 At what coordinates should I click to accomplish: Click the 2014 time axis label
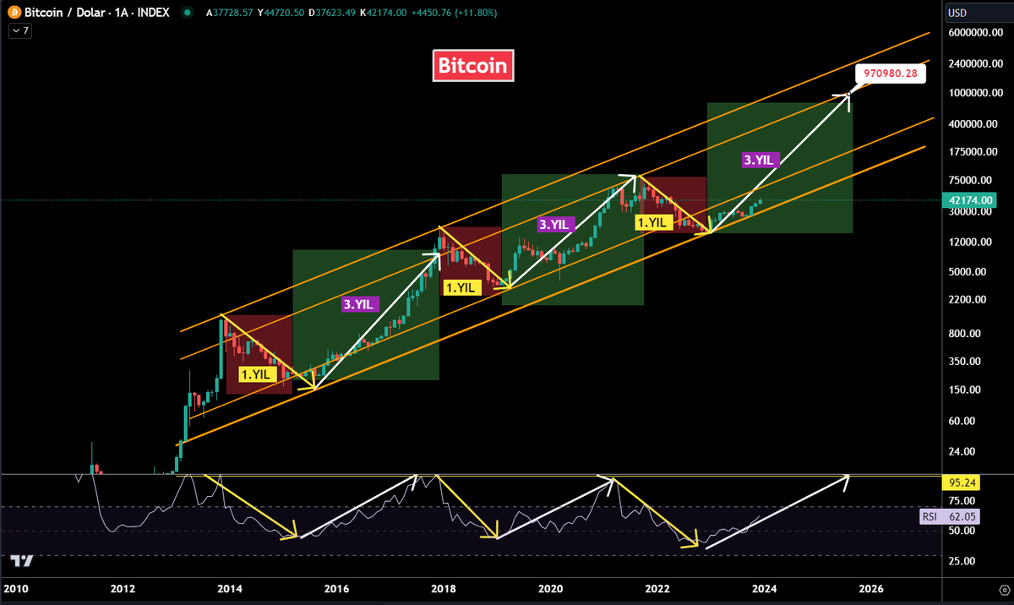coord(230,588)
